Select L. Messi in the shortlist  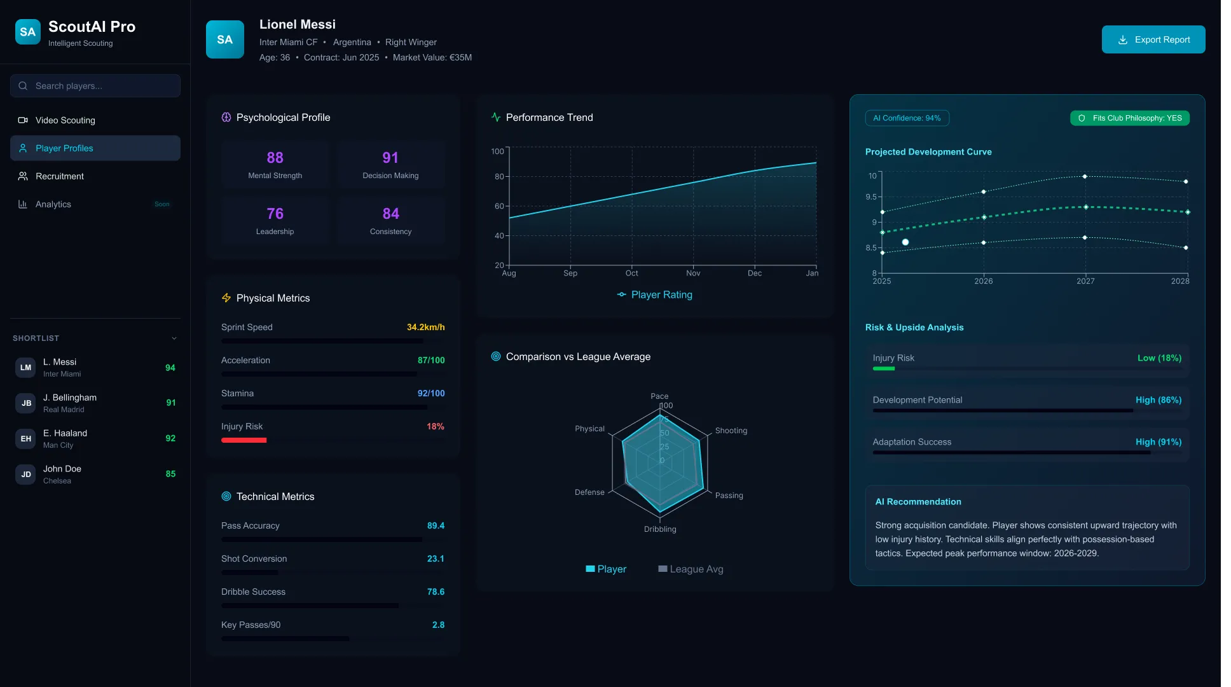95,368
